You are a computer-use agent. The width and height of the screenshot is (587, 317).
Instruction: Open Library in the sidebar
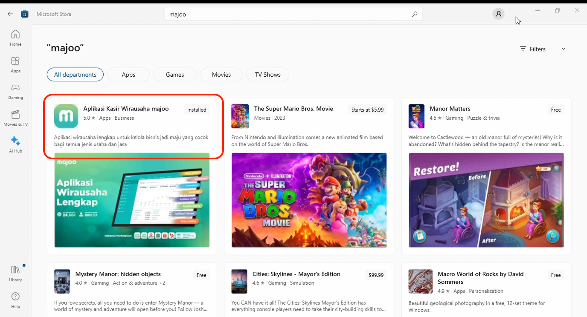15,274
